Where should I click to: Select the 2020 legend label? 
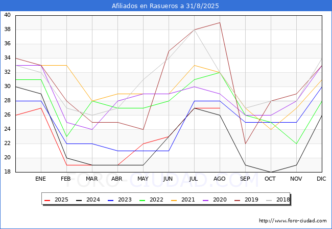(x=220, y=199)
